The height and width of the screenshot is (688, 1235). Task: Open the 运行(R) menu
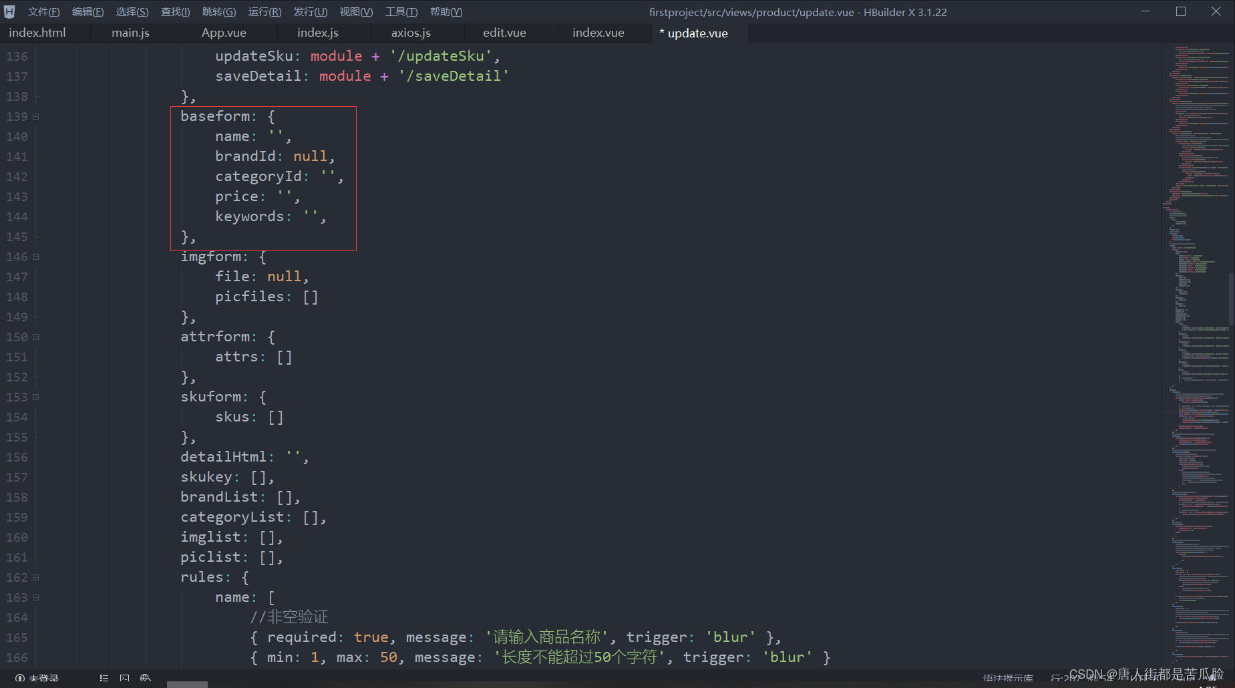click(x=264, y=12)
